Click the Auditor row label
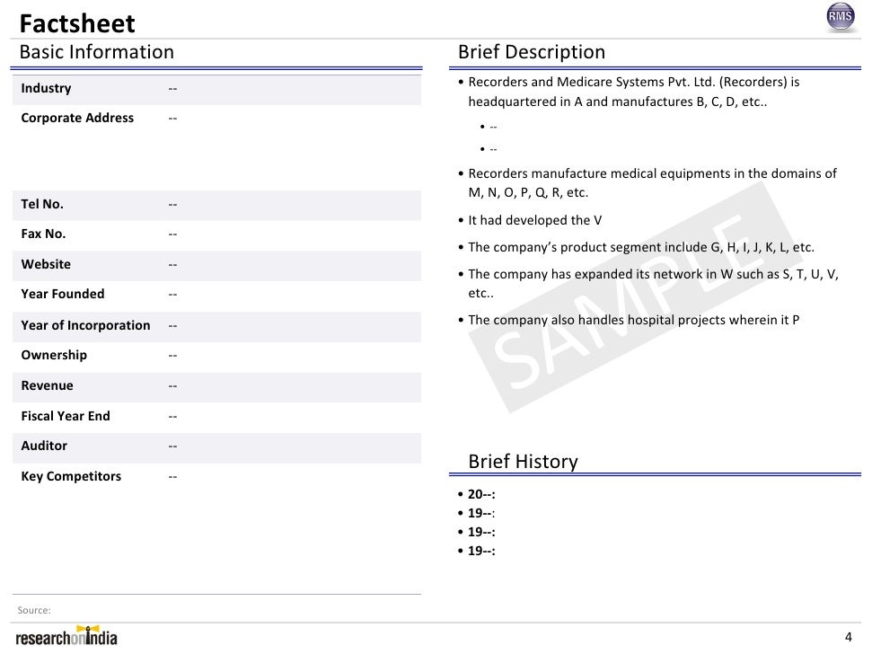This screenshot has width=872, height=654. 44,446
